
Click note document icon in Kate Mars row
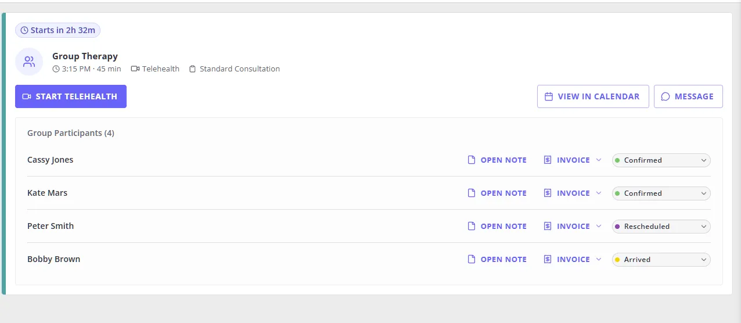(472, 193)
